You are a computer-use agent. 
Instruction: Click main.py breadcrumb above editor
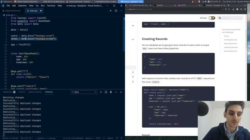point(9,15)
